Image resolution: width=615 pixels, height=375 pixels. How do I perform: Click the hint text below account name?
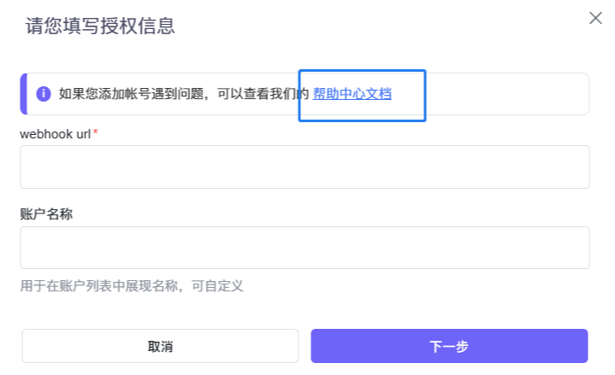[x=132, y=285]
